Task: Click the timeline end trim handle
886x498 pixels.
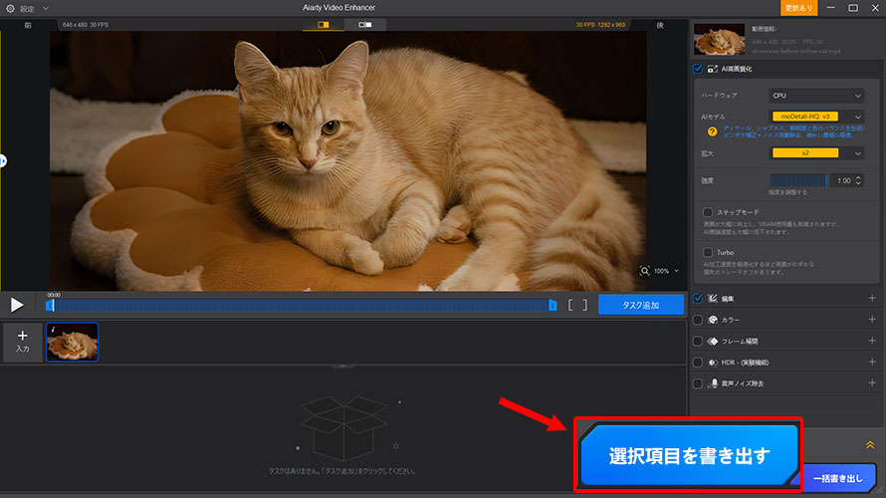Action: [553, 305]
